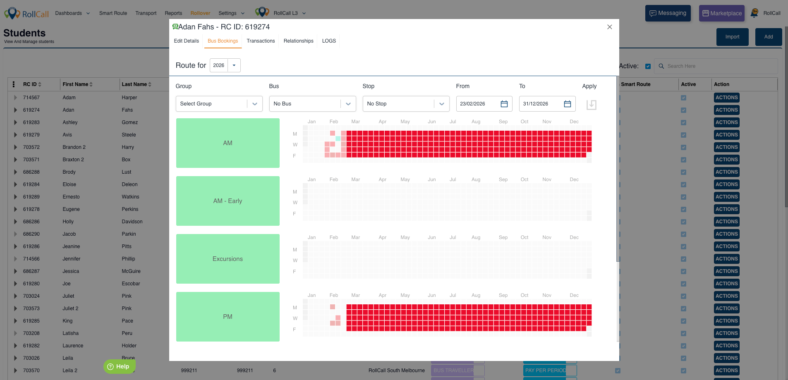
Task: Click the Messaging button
Action: (x=668, y=13)
